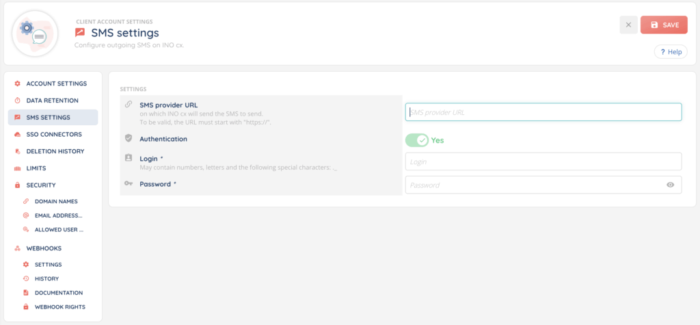The width and height of the screenshot is (700, 325).
Task: Open webhook History page
Action: point(46,278)
